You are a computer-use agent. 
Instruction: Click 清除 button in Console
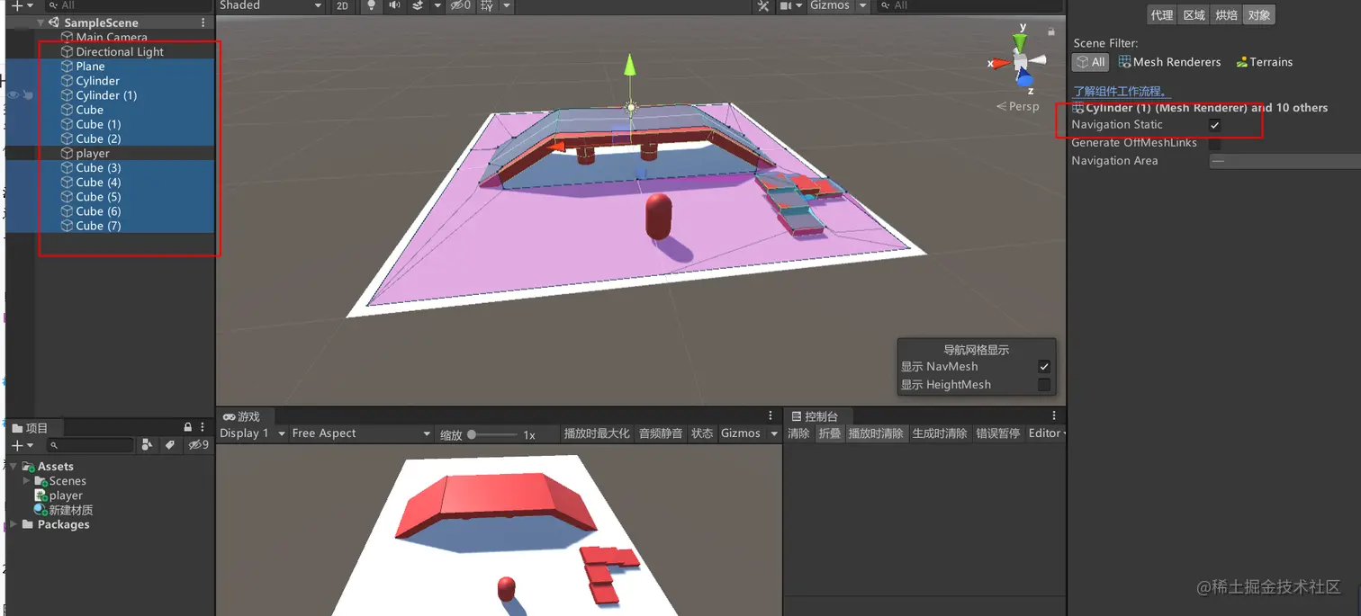pos(799,433)
